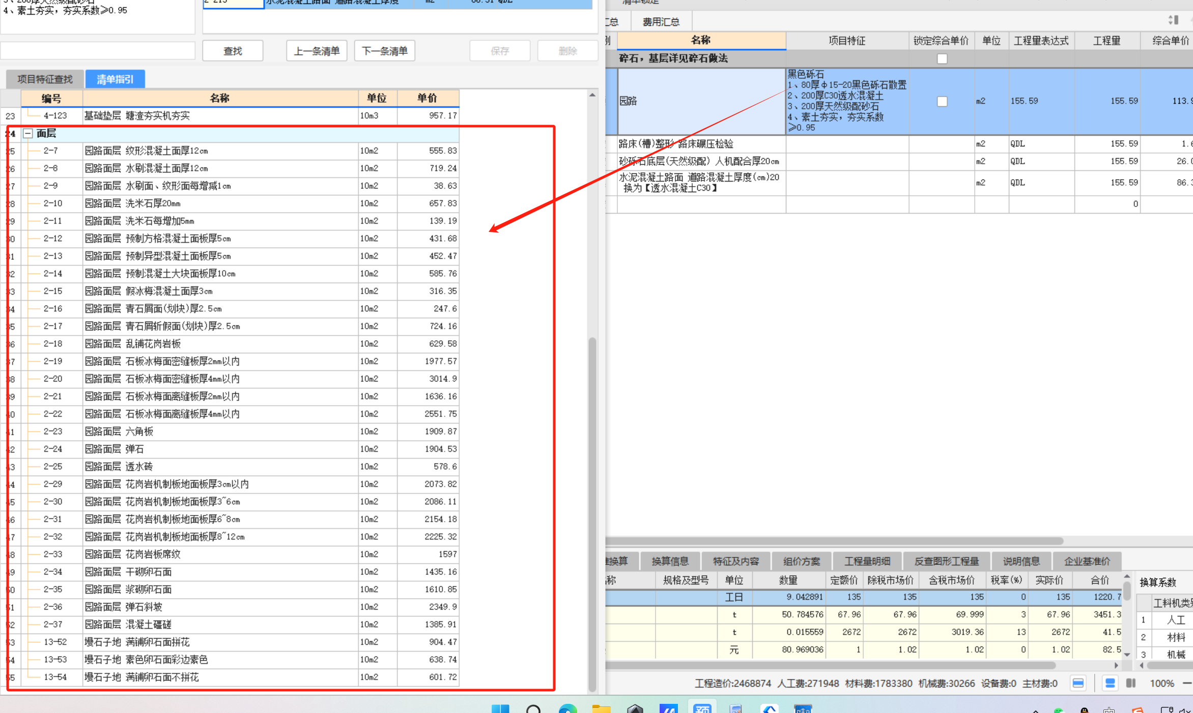The image size is (1193, 713).
Task: Click the QQ penguin tray icon
Action: (x=1084, y=710)
